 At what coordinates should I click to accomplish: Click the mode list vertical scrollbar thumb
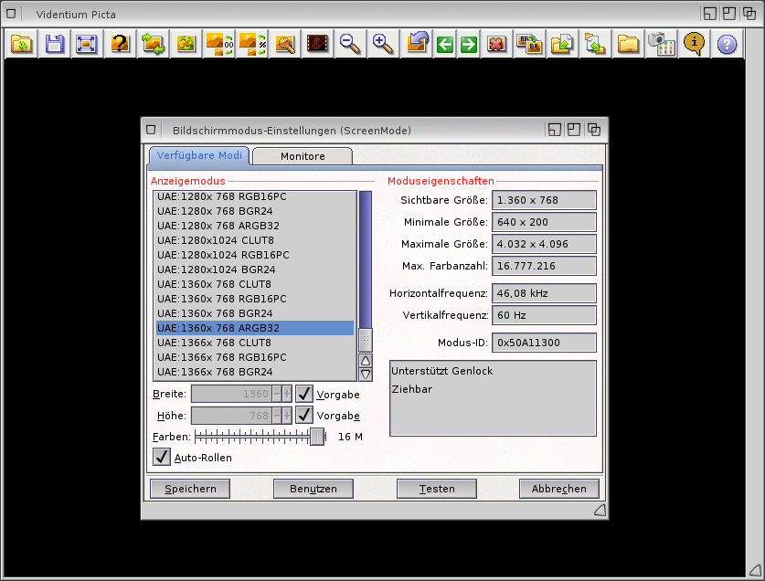(x=366, y=340)
